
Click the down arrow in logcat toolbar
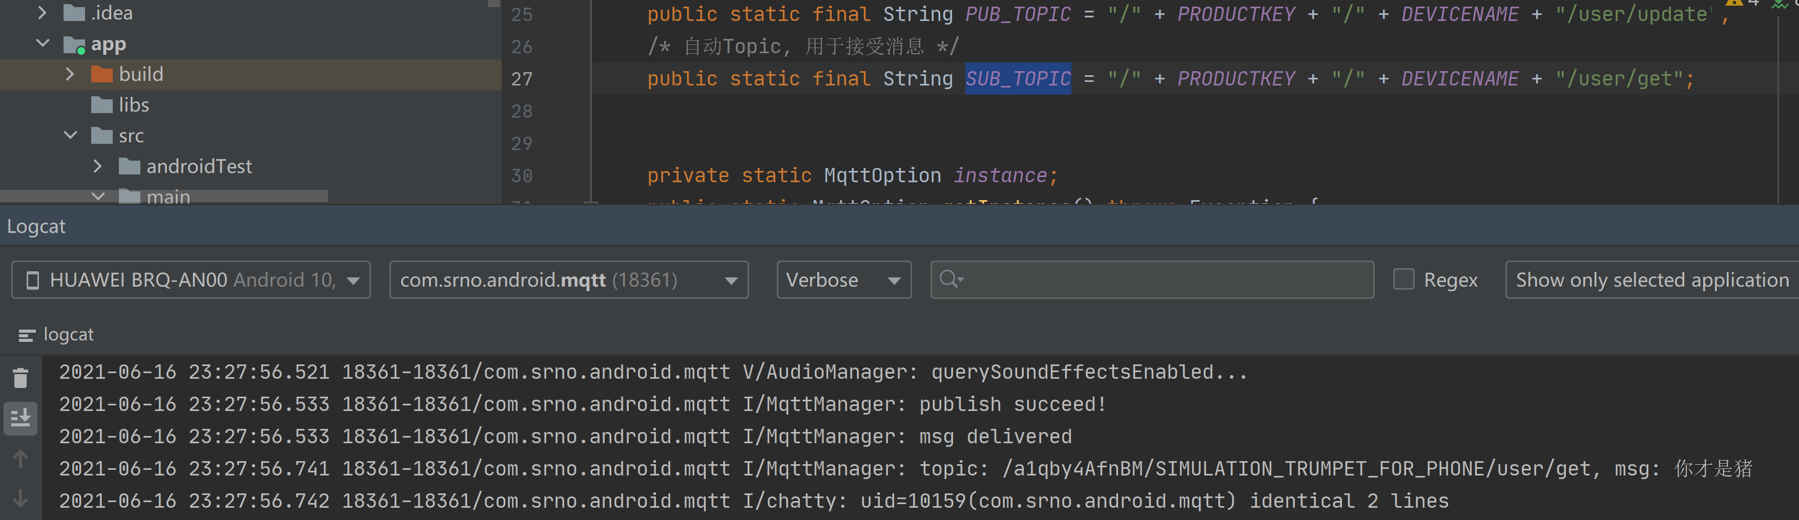click(x=20, y=499)
